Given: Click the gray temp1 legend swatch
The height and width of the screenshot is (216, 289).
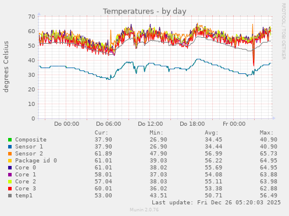Looking at the screenshot, I should (x=10, y=196).
